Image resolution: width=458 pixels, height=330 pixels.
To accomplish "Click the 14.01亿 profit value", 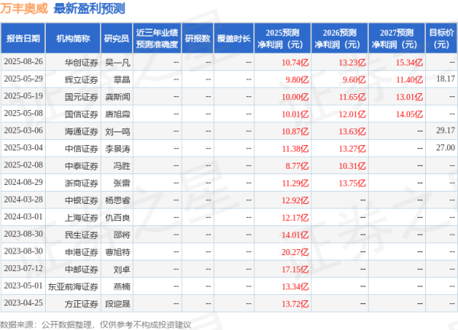I will [295, 235].
